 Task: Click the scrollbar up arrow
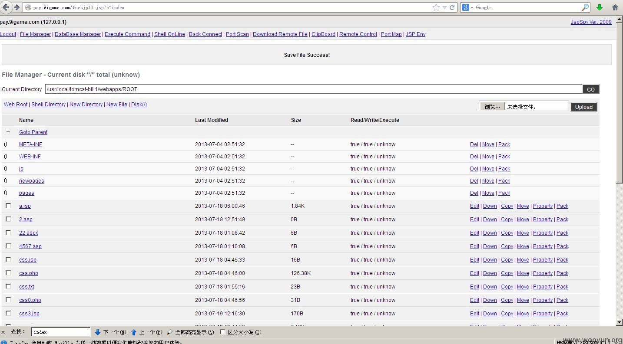(620, 19)
